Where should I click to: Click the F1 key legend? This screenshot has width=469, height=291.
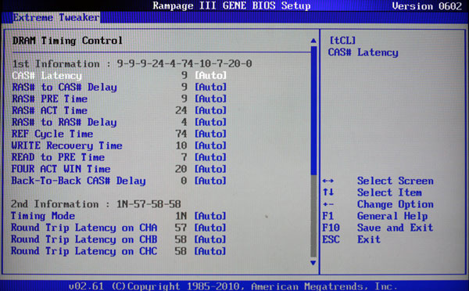tap(328, 216)
